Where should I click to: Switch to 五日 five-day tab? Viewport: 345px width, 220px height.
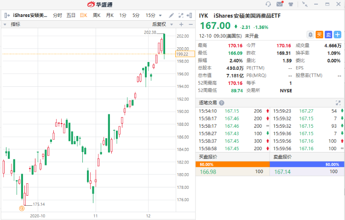71,15
